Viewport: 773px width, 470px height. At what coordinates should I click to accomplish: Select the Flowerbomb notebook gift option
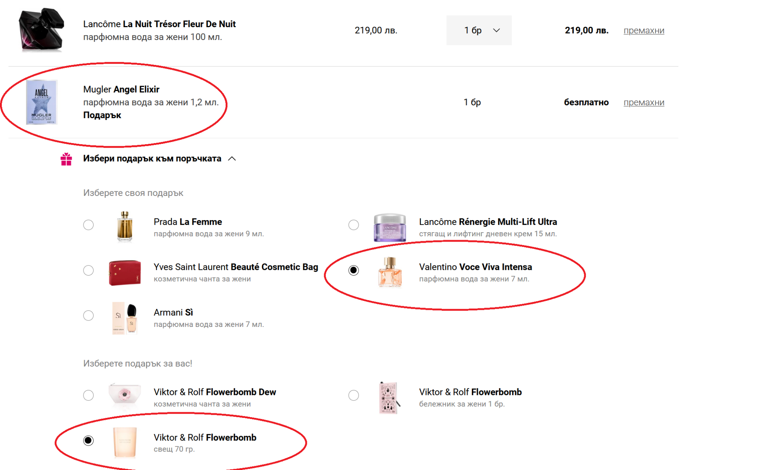(x=354, y=395)
